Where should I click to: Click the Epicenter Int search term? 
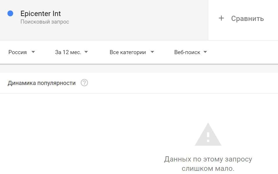[41, 14]
